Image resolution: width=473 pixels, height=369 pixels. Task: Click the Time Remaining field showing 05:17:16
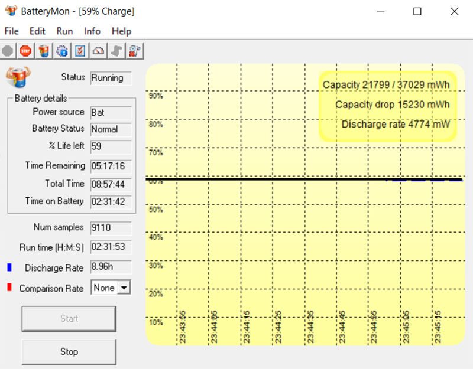[x=111, y=166]
